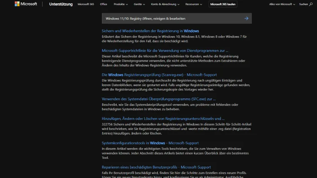The image size is (317, 178).
Task: Select Office in the top navigation
Action: pos(104,4)
